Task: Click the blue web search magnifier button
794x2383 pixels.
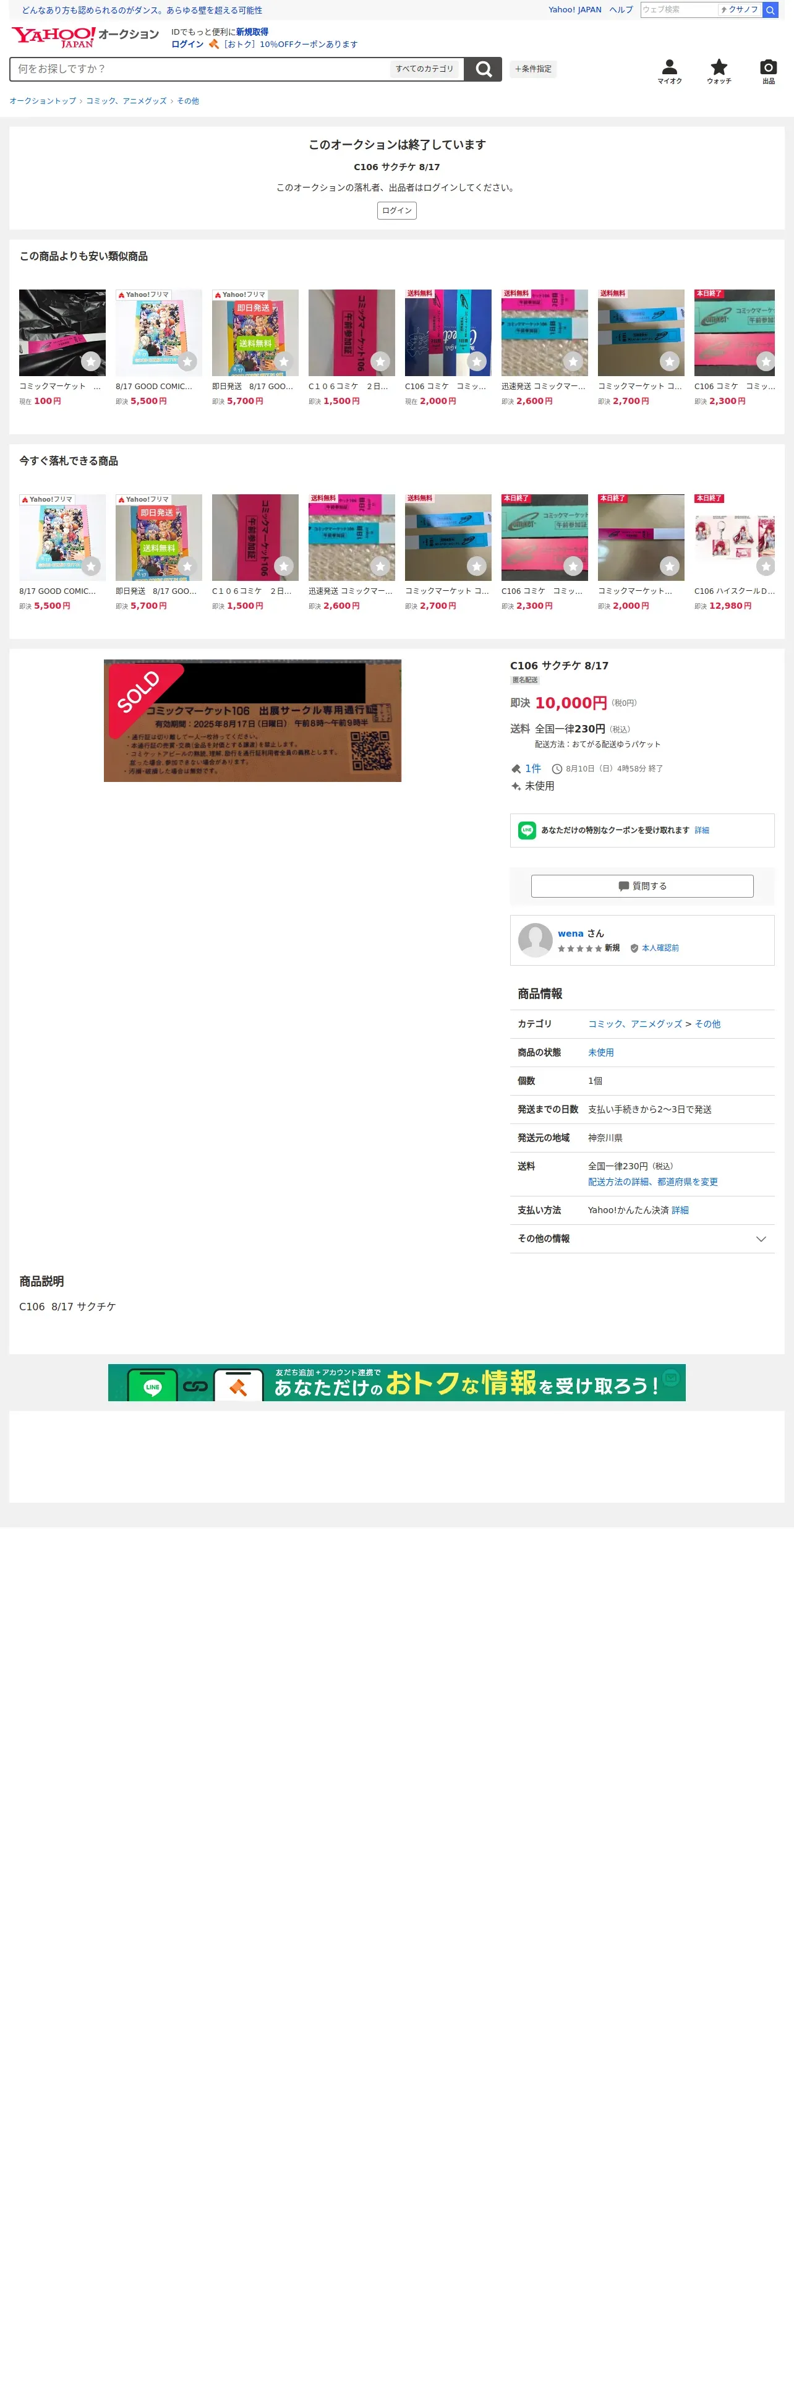Action: pos(770,10)
